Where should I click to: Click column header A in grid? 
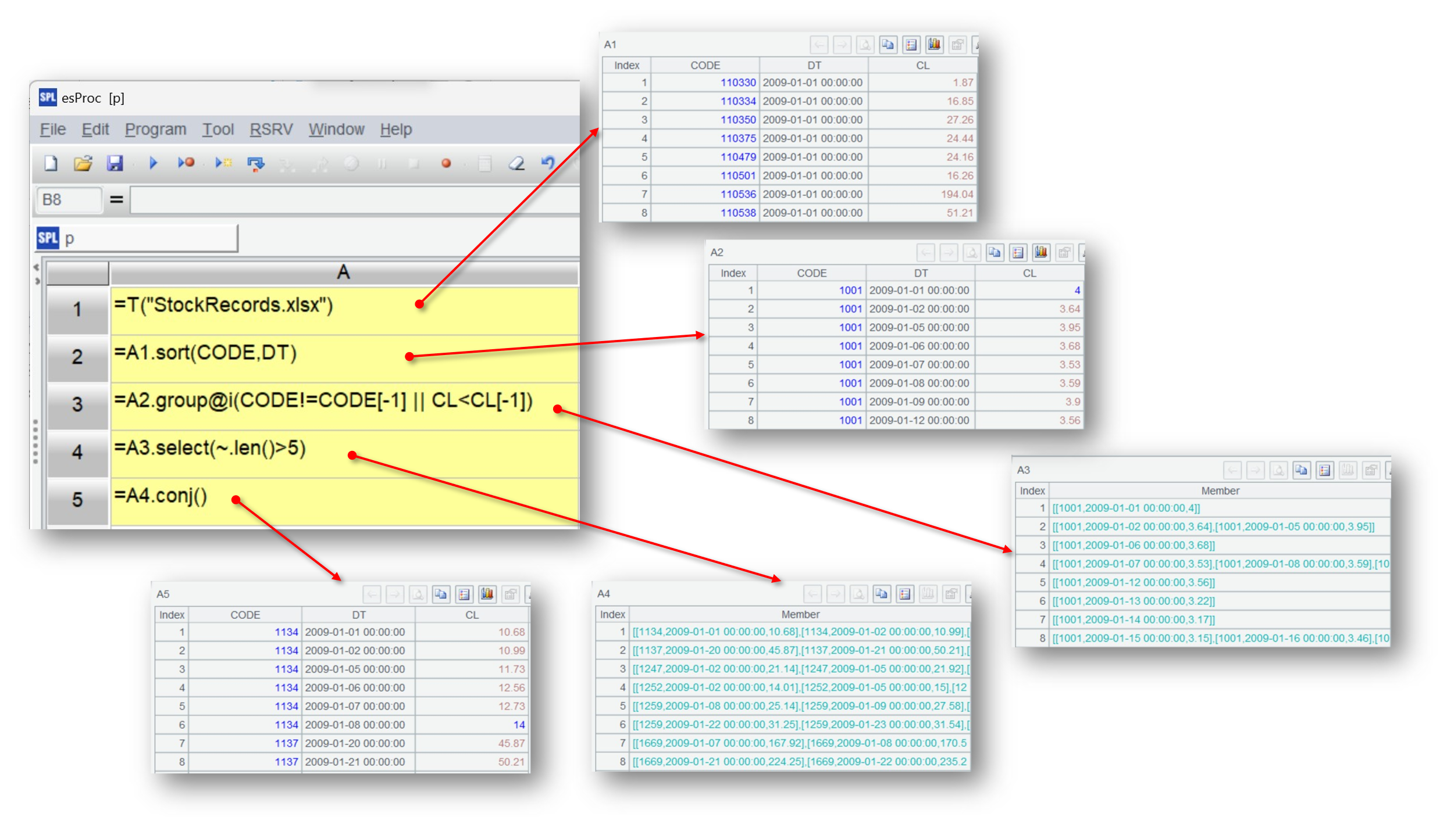(x=343, y=273)
